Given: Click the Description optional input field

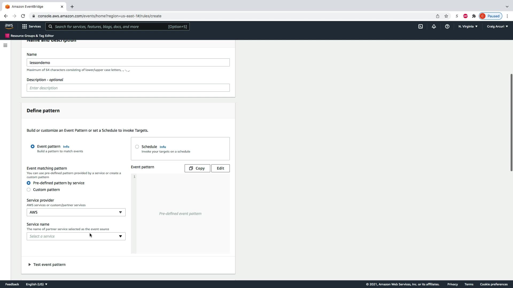Looking at the screenshot, I should click(128, 88).
